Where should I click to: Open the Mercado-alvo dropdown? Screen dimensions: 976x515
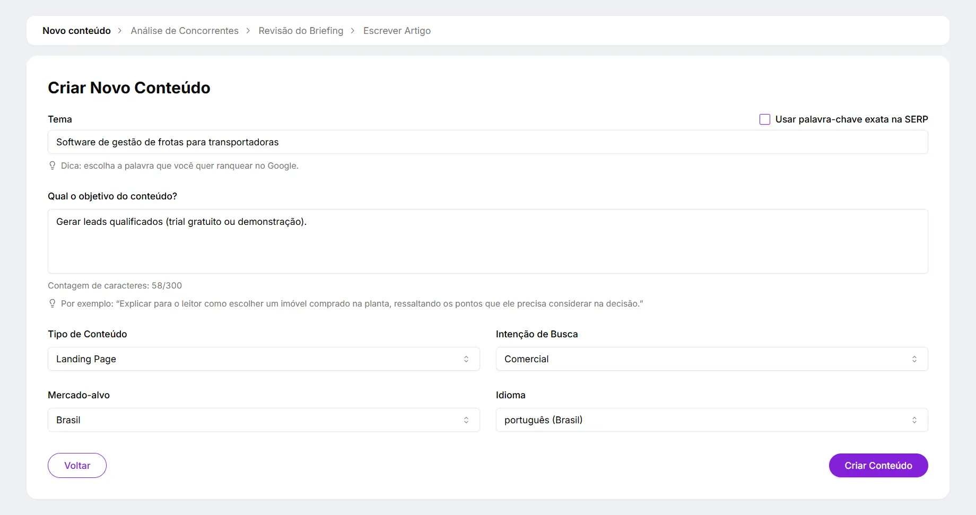(x=264, y=420)
